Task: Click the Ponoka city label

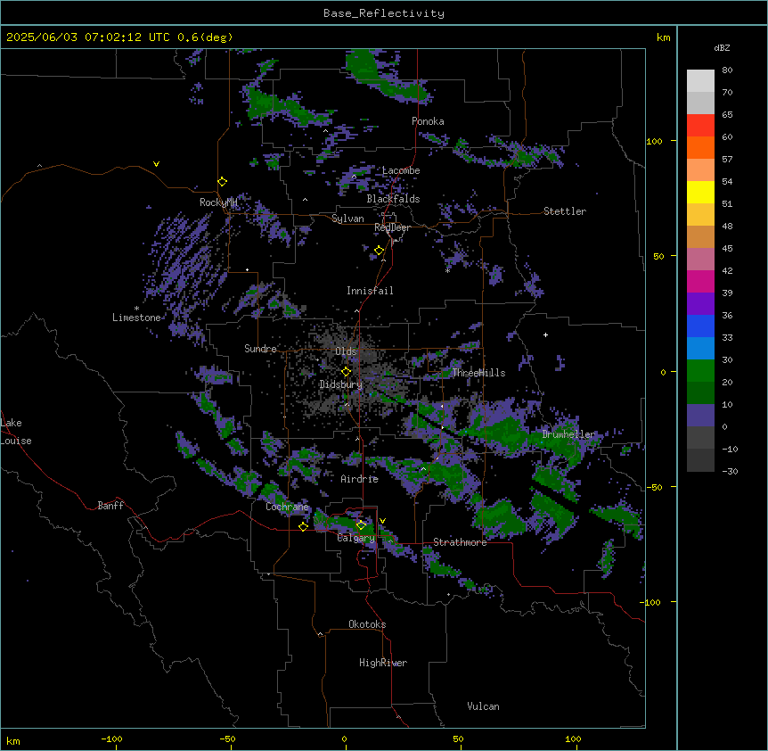Action: pos(428,121)
